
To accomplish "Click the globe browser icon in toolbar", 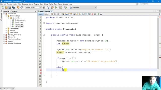I will tap(44, 7).
